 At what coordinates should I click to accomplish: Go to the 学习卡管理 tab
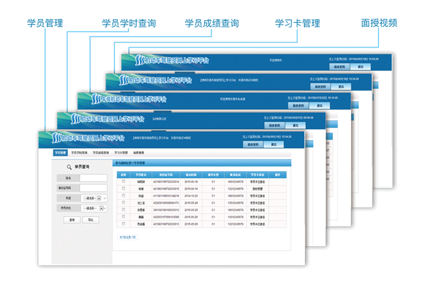pyautogui.click(x=121, y=152)
